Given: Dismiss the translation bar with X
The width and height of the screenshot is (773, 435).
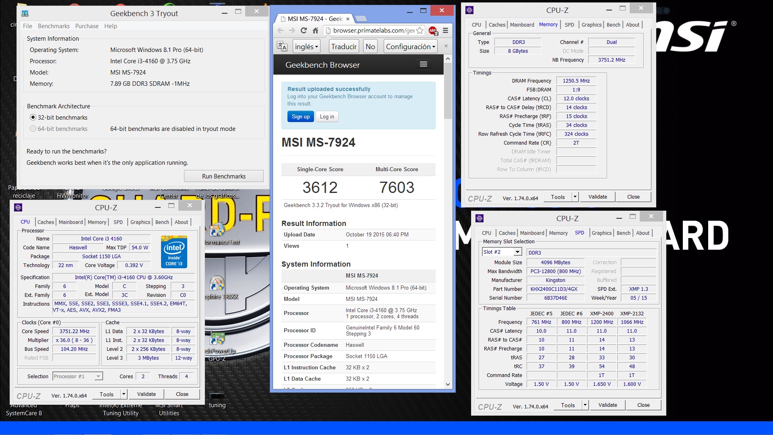Looking at the screenshot, I should [x=446, y=46].
